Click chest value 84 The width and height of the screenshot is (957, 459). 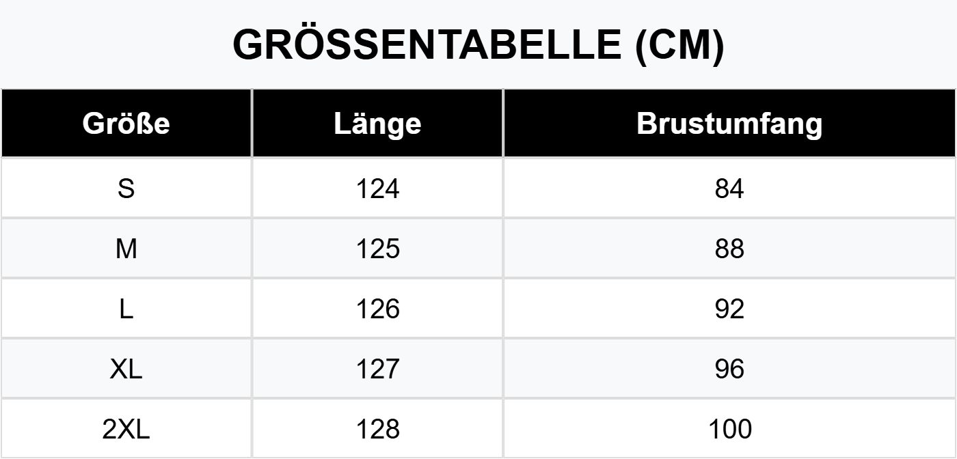(729, 189)
